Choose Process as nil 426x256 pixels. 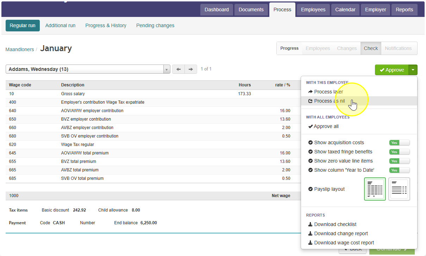(359, 101)
